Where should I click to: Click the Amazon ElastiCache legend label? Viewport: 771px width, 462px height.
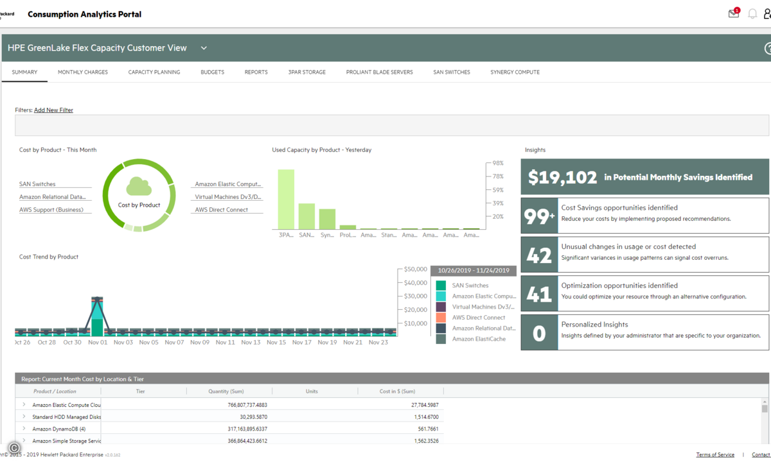(x=479, y=339)
